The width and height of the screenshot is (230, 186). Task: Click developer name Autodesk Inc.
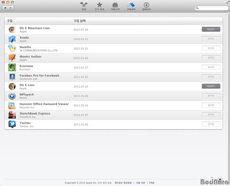[28, 117]
